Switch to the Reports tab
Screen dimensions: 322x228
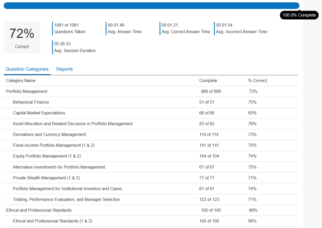coord(64,69)
